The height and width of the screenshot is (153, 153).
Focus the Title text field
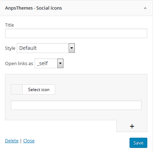tap(76, 33)
